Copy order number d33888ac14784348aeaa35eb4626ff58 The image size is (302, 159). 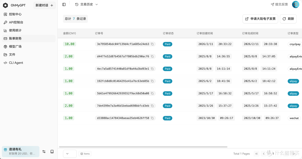pyautogui.click(x=152, y=118)
